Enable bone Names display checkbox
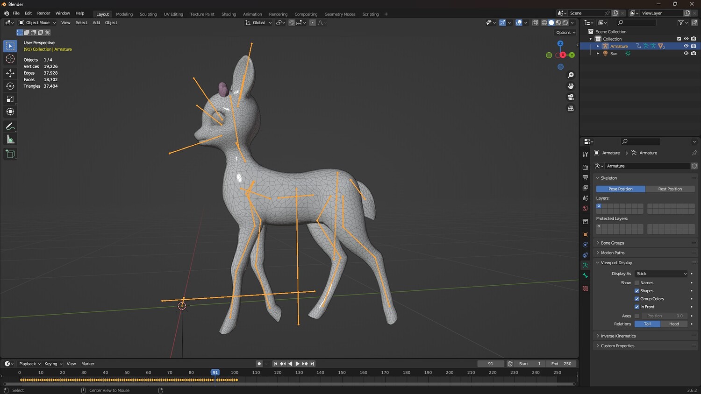This screenshot has height=394, width=701. 637,283
